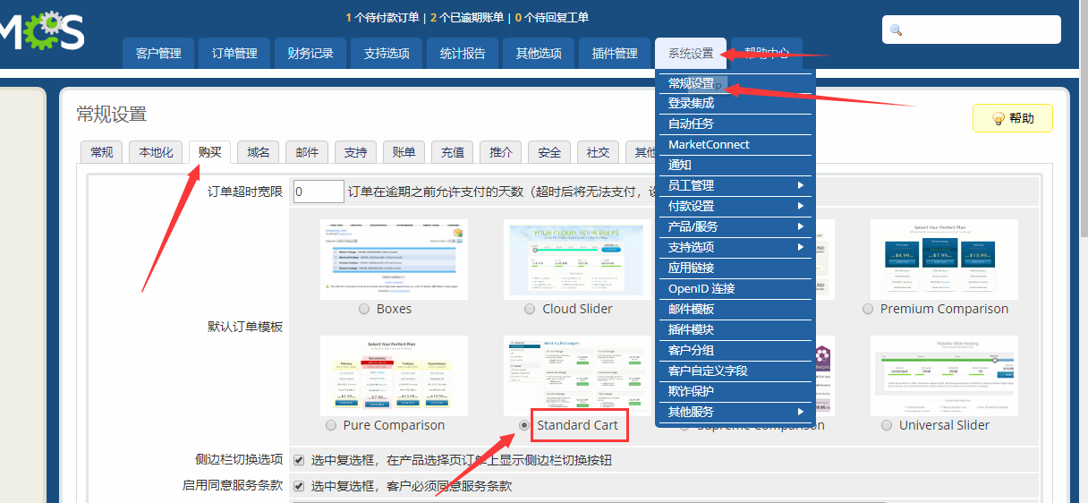Click the Universal Slider template thumbnail
The width and height of the screenshot is (1088, 503).
(x=944, y=375)
